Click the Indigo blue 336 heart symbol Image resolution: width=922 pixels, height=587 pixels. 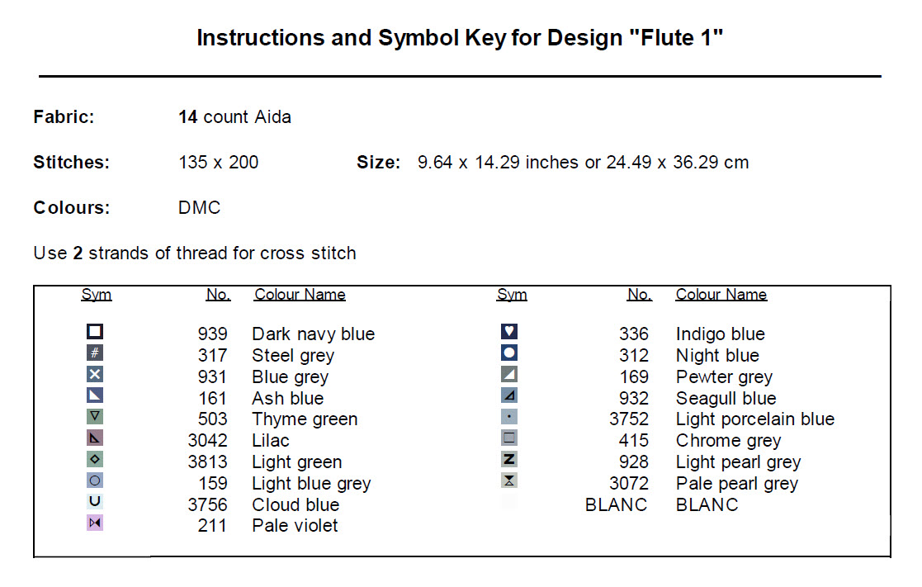(509, 332)
